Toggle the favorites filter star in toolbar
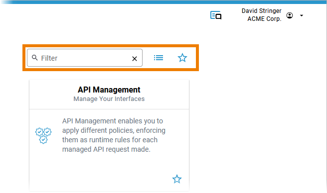Image resolution: width=327 pixels, height=193 pixels. [x=182, y=58]
